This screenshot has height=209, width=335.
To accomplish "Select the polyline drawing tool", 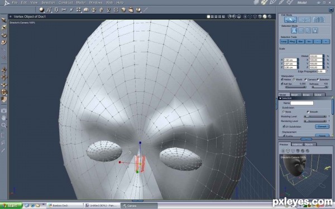I will click(x=49, y=9).
